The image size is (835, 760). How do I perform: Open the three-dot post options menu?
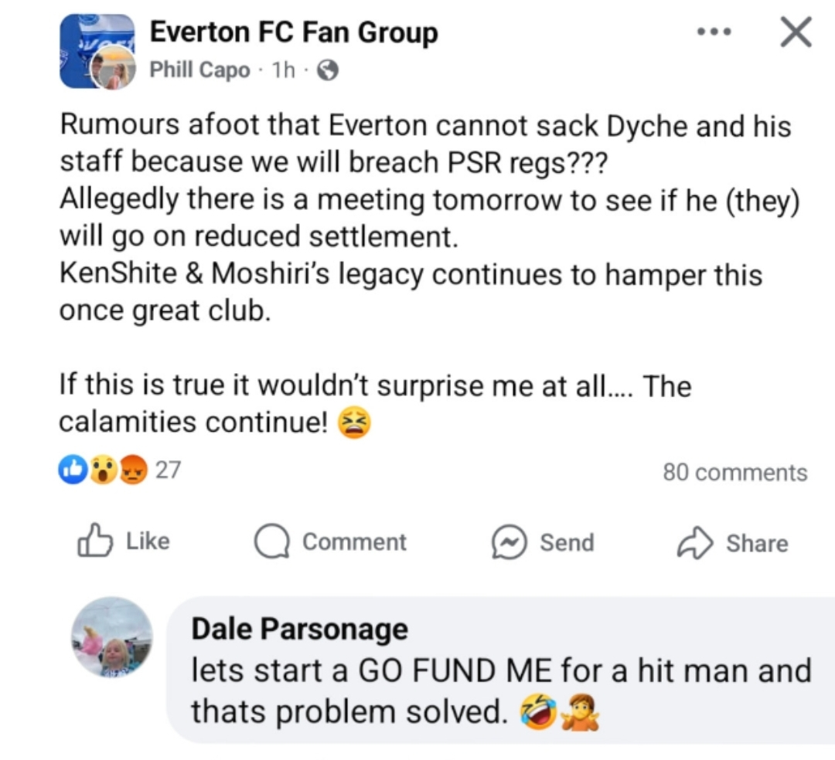(x=713, y=33)
